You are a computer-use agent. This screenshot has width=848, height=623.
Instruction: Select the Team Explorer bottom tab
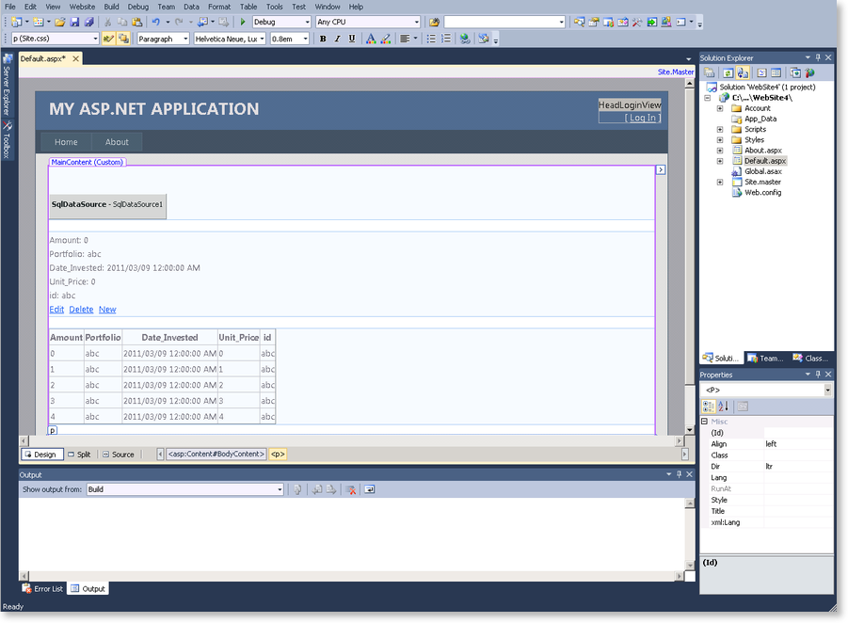coord(766,359)
